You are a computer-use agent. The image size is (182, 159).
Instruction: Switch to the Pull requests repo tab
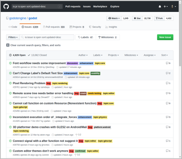click(x=54, y=27)
